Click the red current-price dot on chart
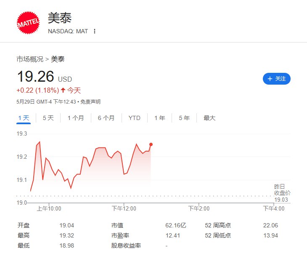Screen dimensions: 307x256 [151, 144]
